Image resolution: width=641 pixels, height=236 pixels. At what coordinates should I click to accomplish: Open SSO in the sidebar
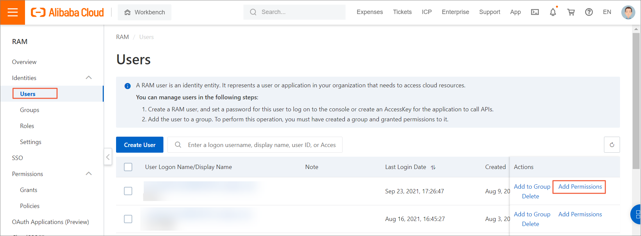(x=17, y=158)
